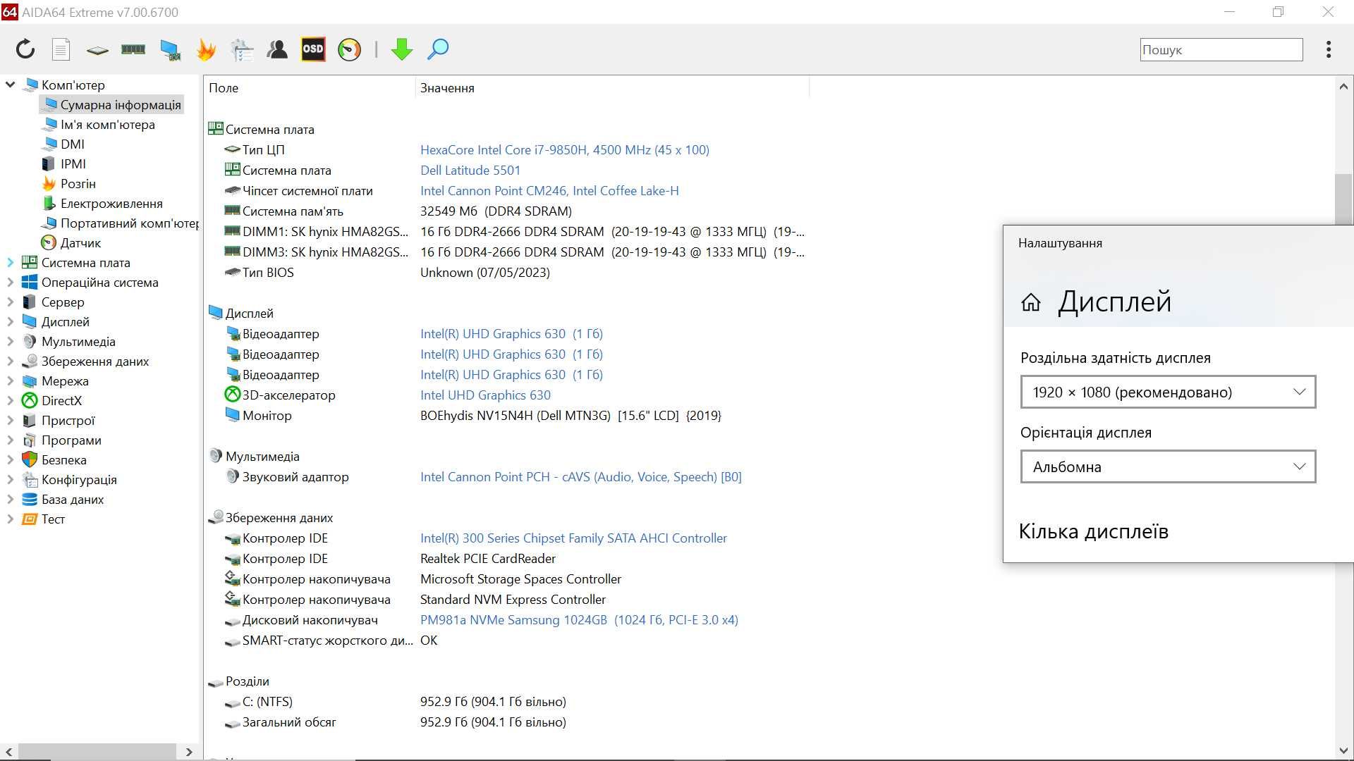
Task: Open the monitor diagnostics toolbar icon
Action: tap(170, 49)
